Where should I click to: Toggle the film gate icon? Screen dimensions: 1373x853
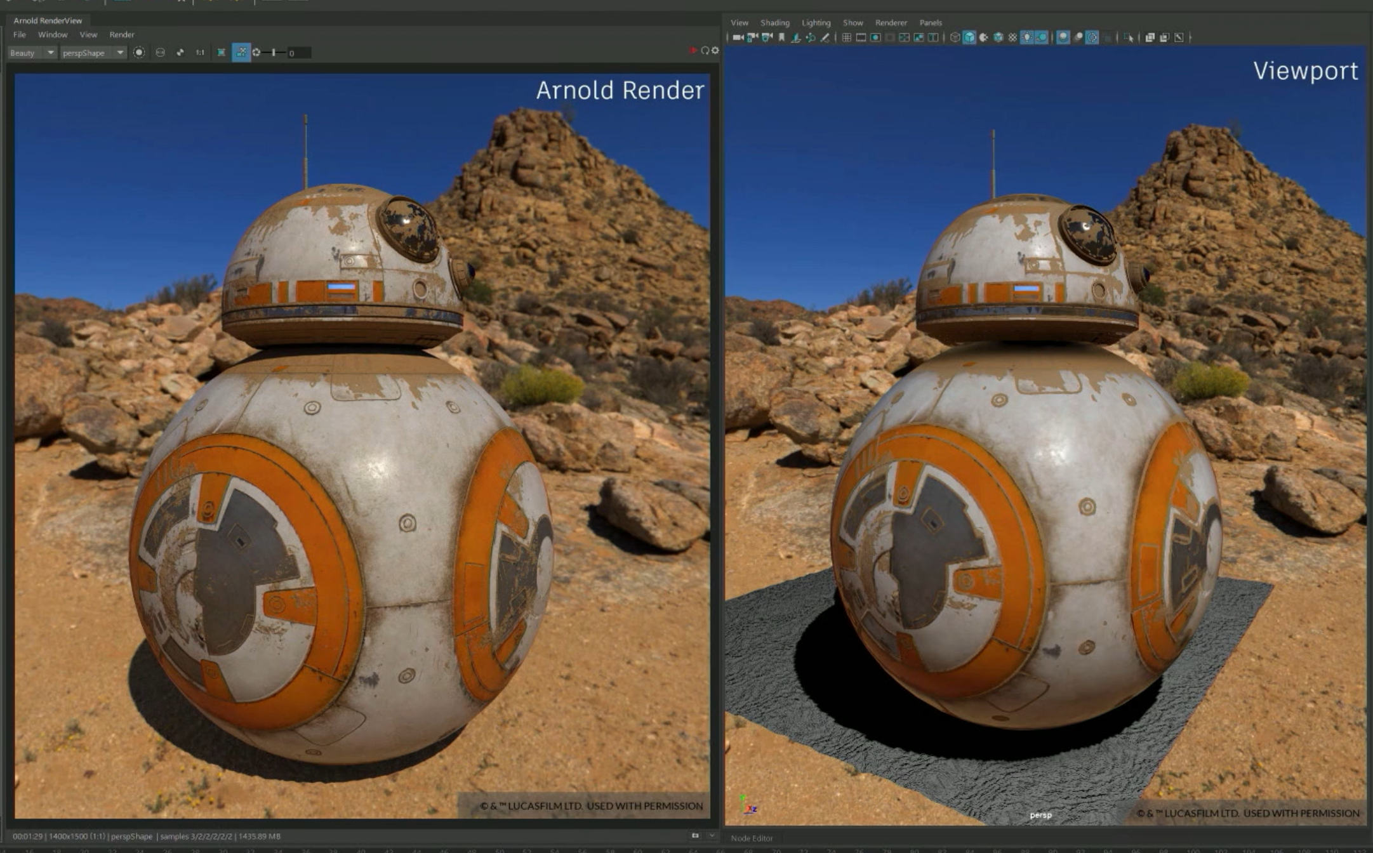pyautogui.click(x=861, y=37)
